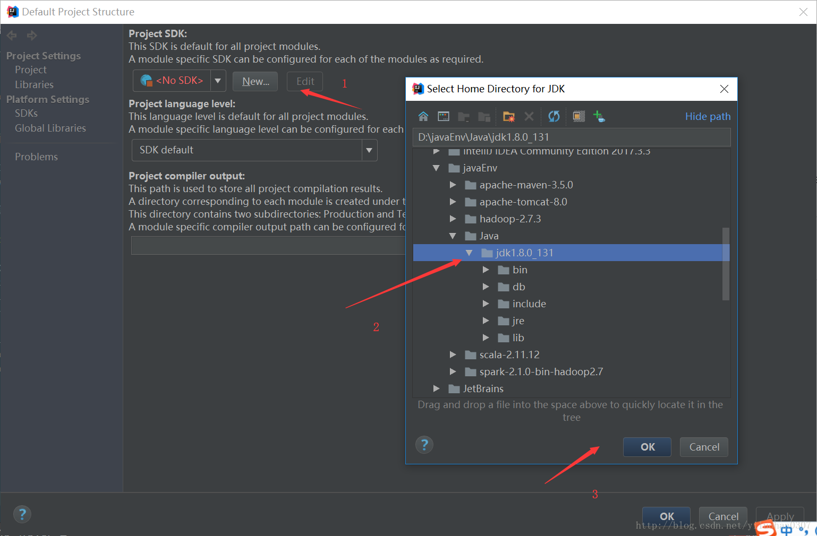Expand the scala-2.11.12 folder

(453, 355)
